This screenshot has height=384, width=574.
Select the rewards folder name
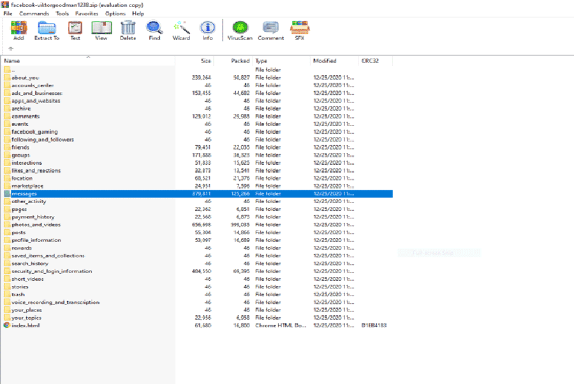click(x=22, y=248)
